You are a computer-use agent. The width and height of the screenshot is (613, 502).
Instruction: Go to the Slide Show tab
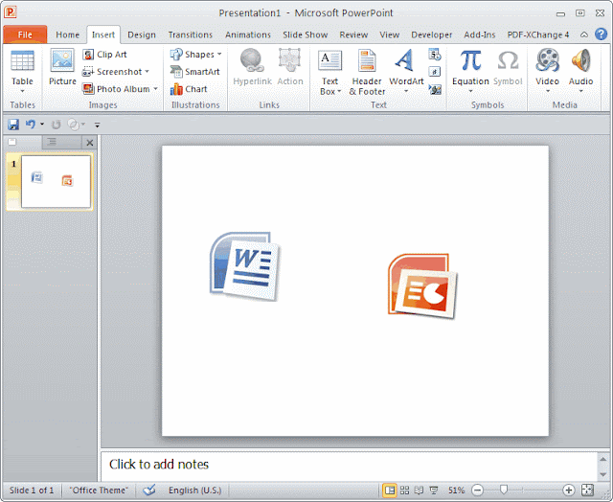(305, 34)
